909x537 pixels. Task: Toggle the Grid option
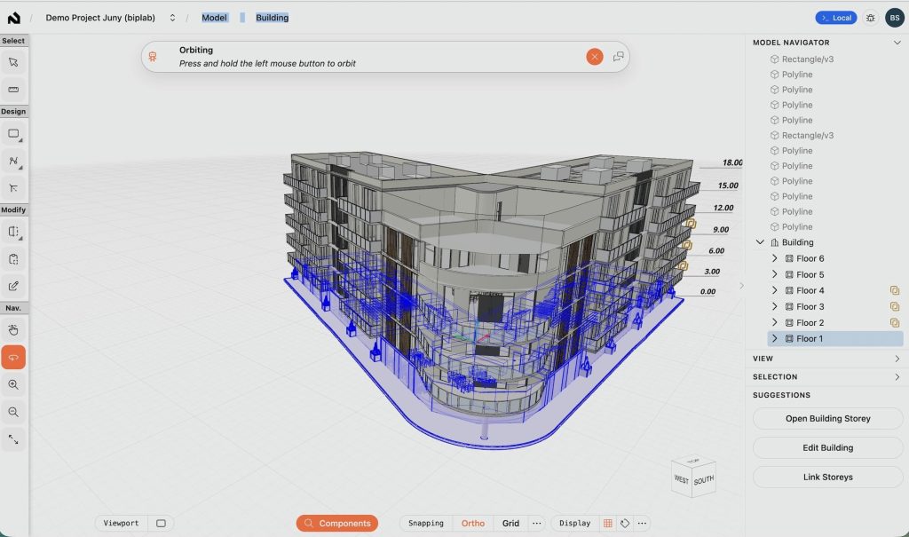click(510, 523)
